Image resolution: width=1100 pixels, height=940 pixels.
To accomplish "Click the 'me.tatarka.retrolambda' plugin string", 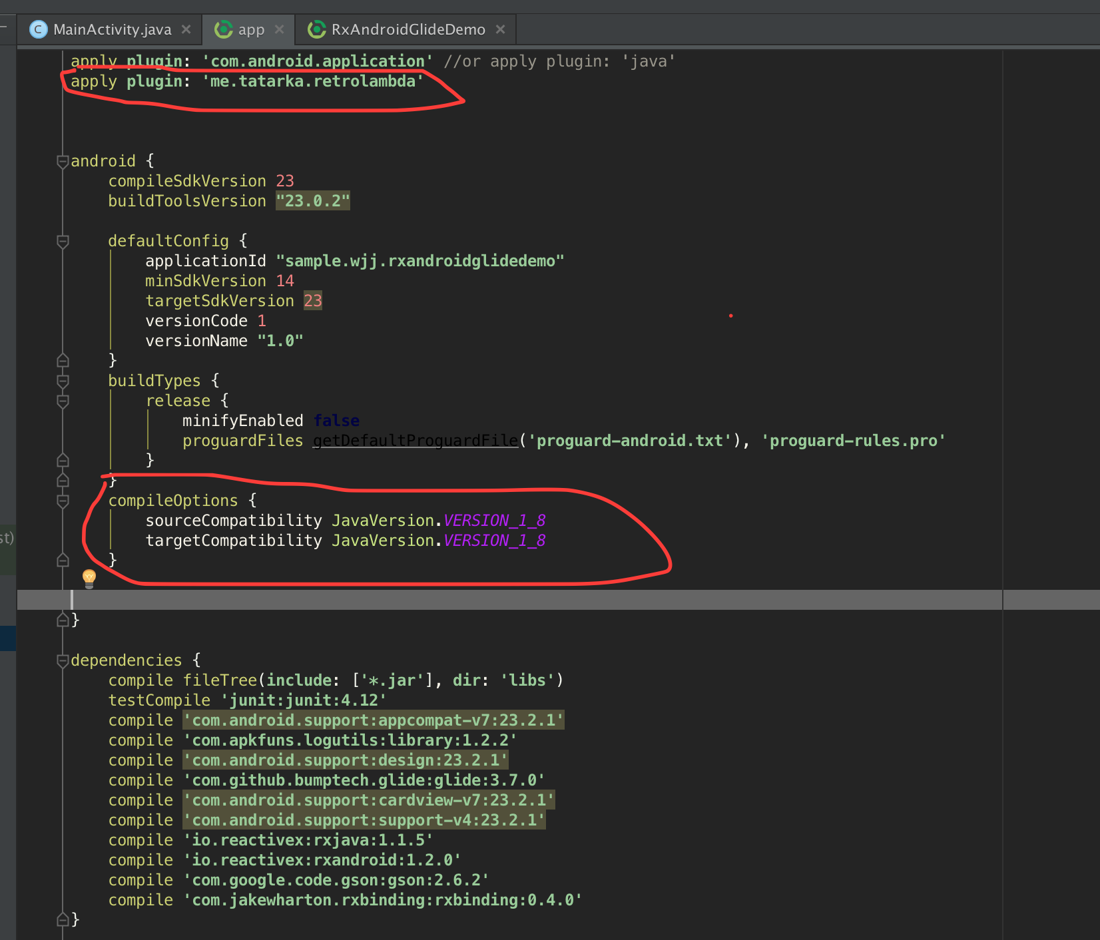I will tap(313, 81).
